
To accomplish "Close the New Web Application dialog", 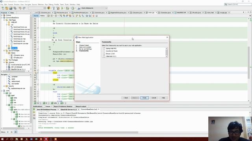I will point(167,37).
